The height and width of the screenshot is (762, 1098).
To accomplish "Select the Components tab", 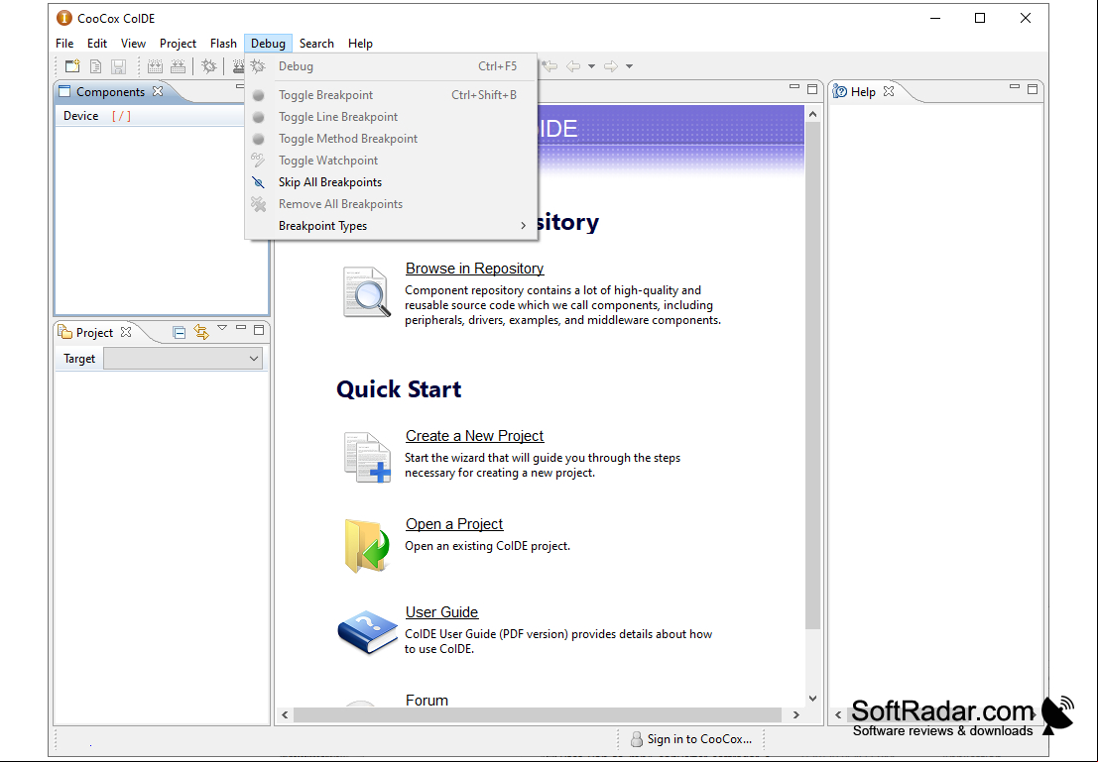I will (x=110, y=92).
